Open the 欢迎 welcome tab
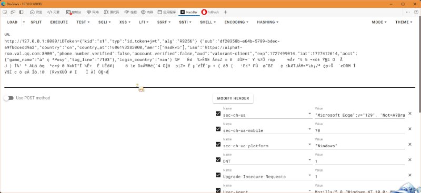 point(36,12)
